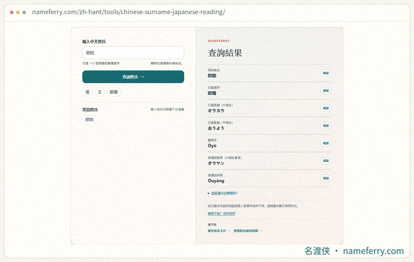Copy the katakana reading オウヨウ
This screenshot has width=414, height=262.
(x=326, y=108)
